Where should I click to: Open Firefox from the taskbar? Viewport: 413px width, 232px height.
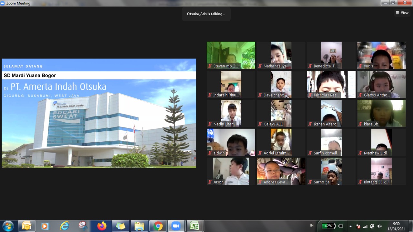102,226
